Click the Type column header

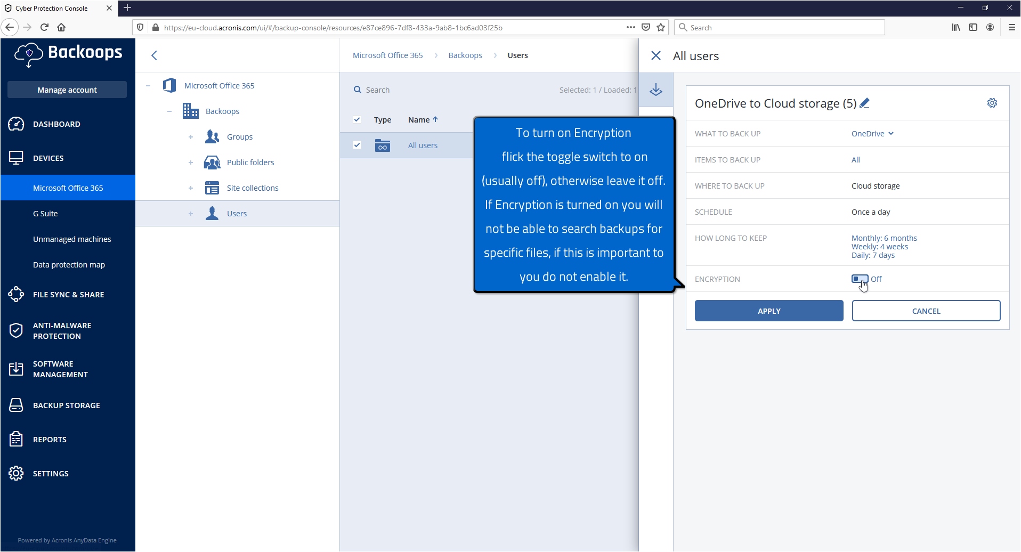(x=383, y=119)
